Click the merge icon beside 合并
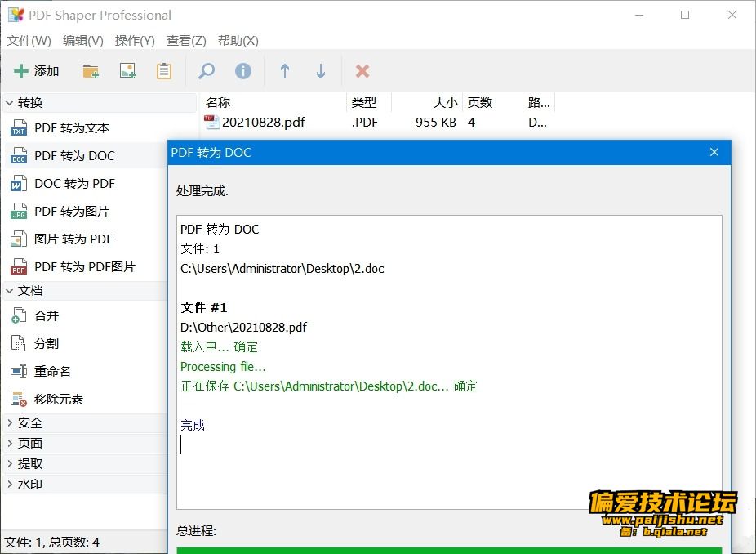The image size is (756, 554). click(19, 315)
